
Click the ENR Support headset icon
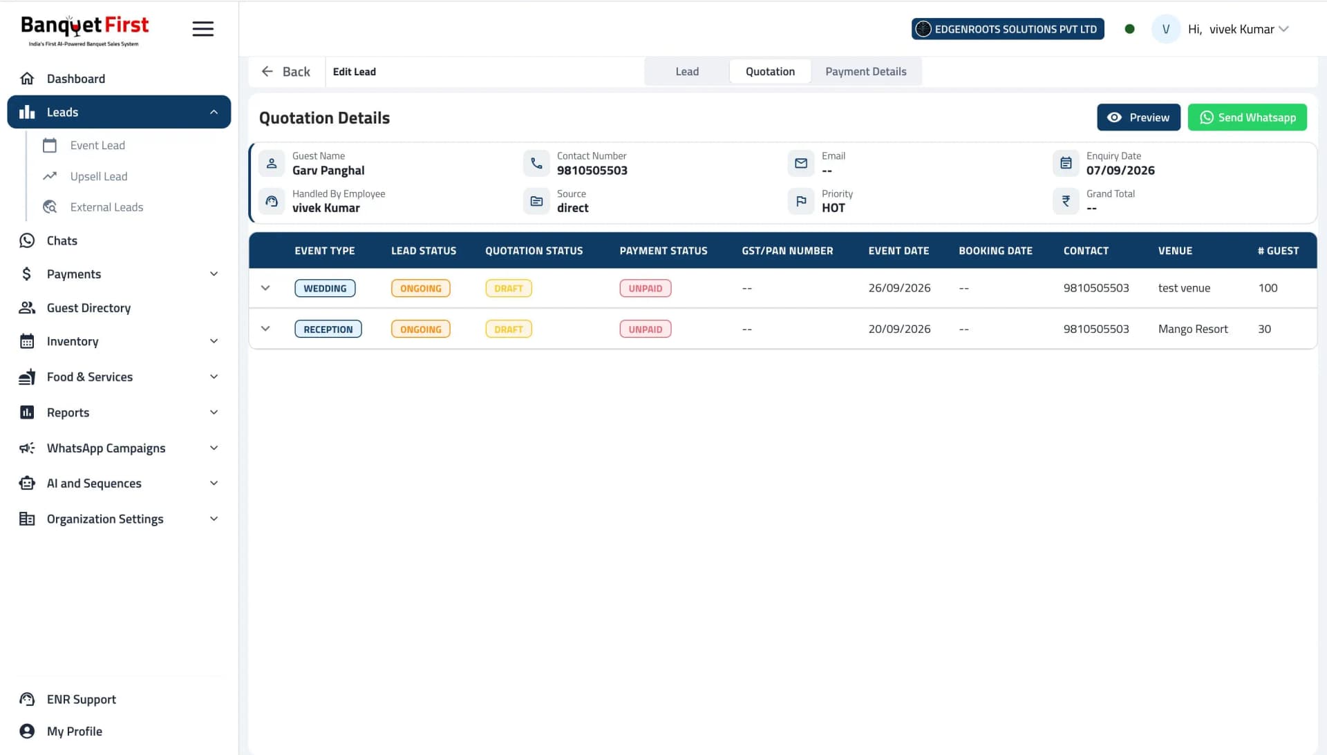coord(27,699)
